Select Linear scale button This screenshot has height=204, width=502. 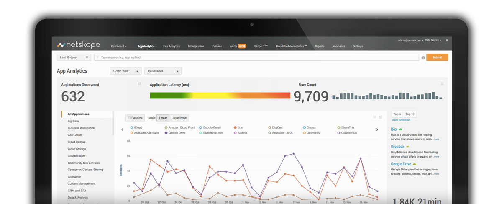pyautogui.click(x=163, y=118)
